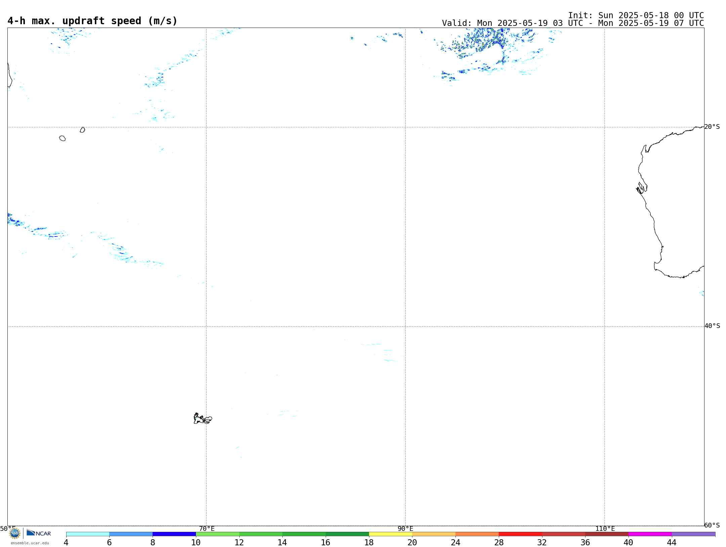
Task: Click the light green 10-12 colorbar swatch
Action: (217, 534)
